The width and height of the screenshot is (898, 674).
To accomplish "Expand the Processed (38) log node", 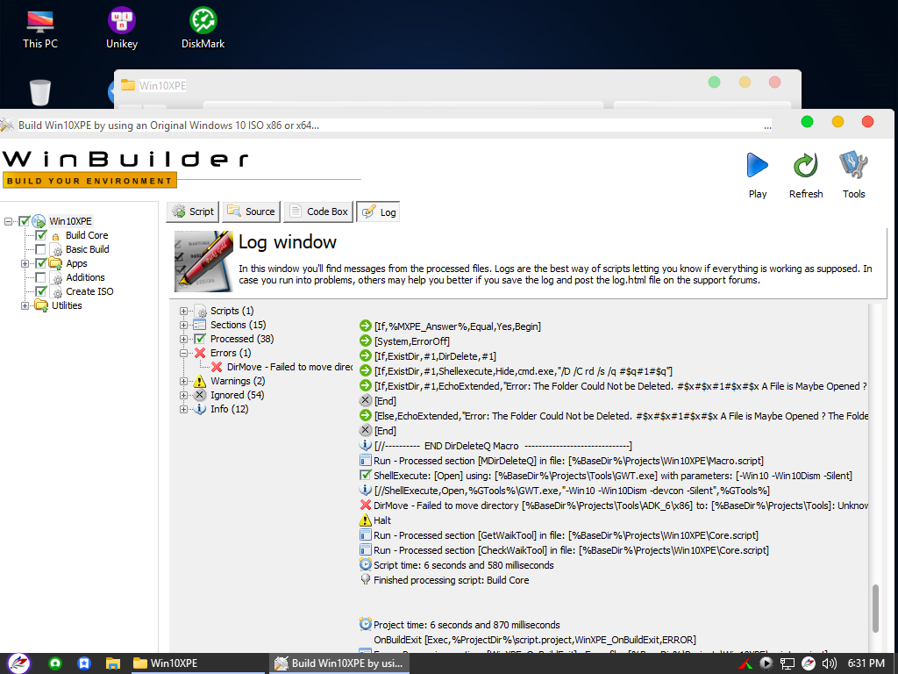I will (x=183, y=340).
